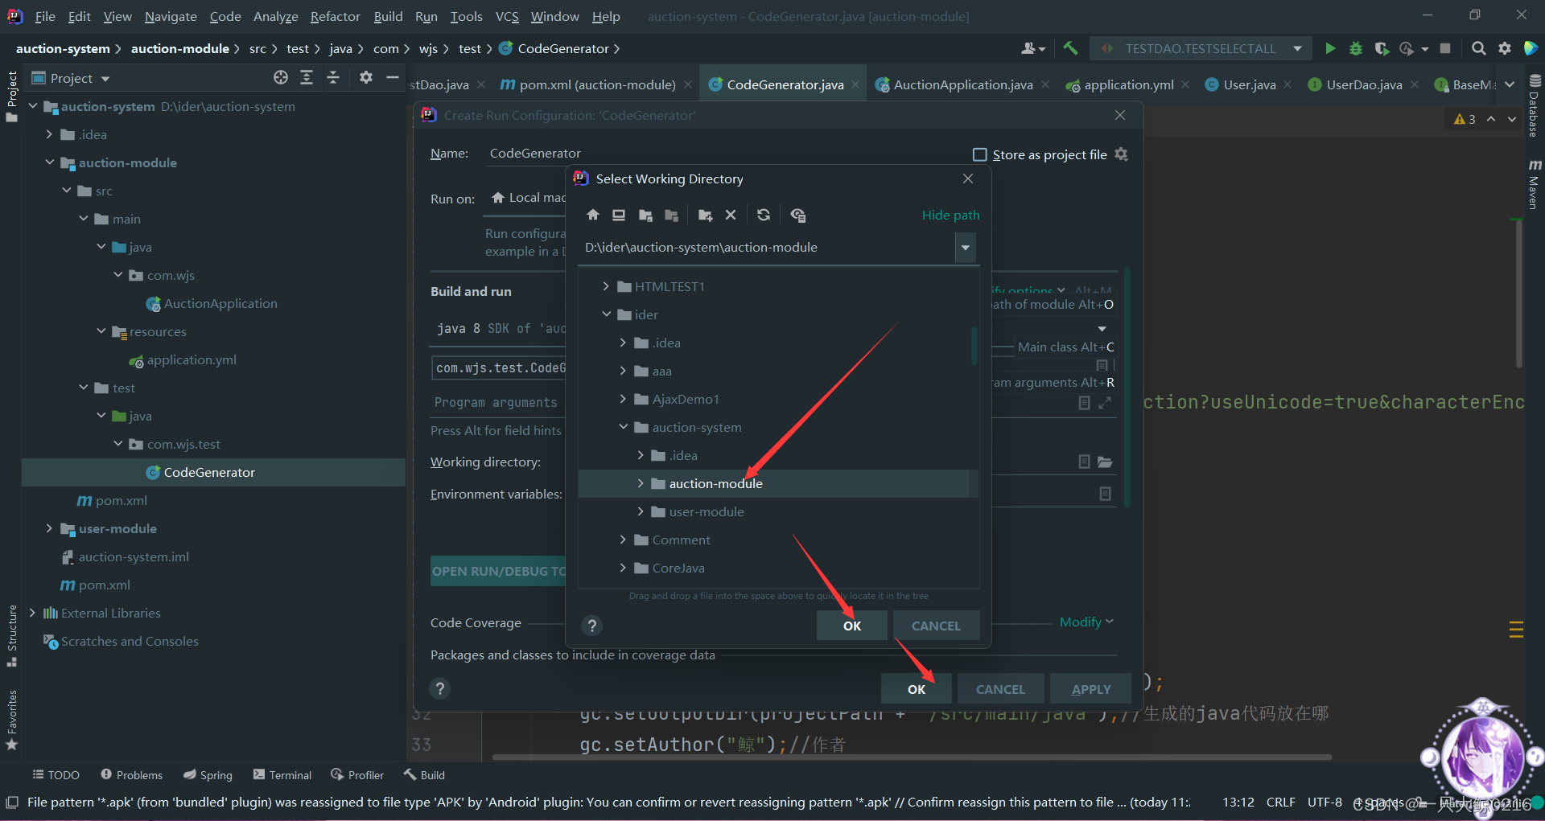Run with coverage icon in main toolbar
The height and width of the screenshot is (821, 1545).
tap(1382, 48)
